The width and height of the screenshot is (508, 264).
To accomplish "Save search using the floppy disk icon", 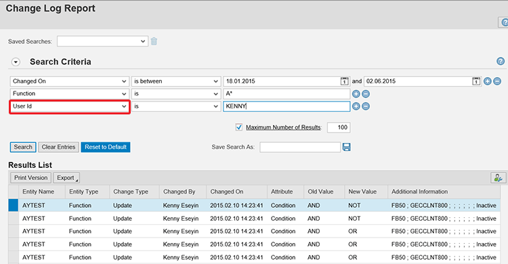I will [346, 147].
